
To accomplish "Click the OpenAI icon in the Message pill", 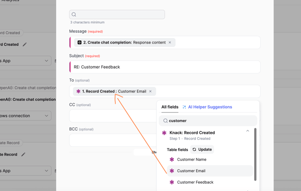I will click(x=80, y=43).
